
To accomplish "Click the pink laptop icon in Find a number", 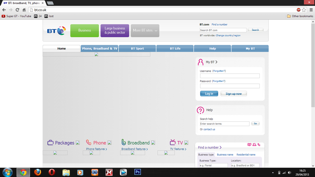I will [254, 145].
